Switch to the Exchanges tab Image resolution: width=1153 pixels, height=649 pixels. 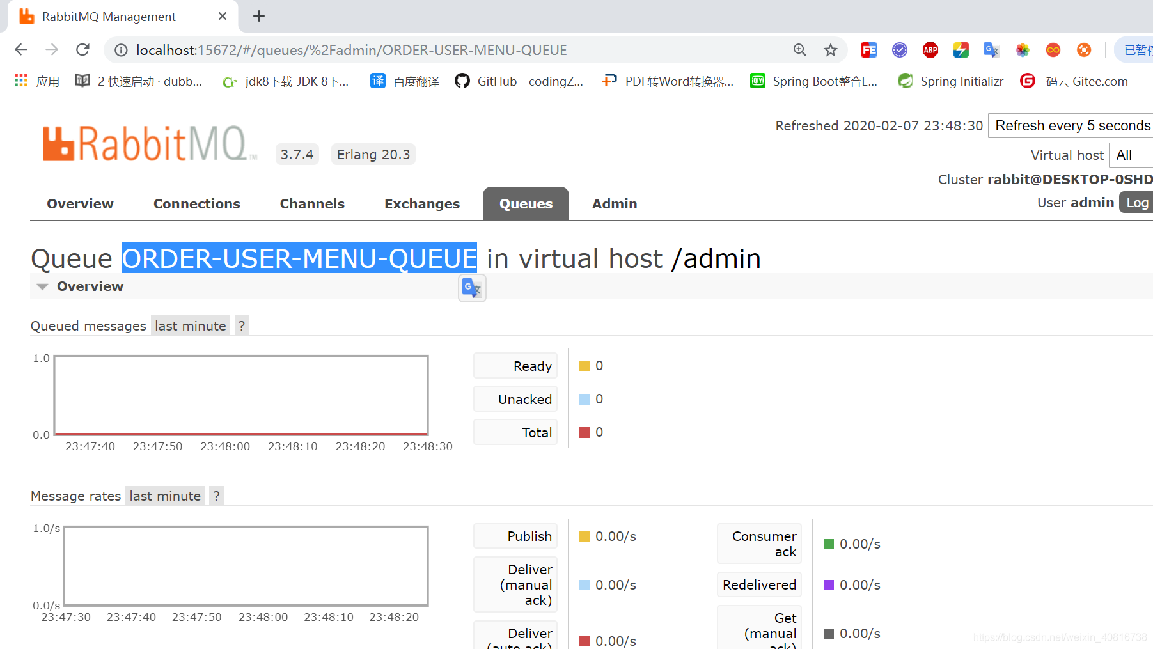point(422,204)
